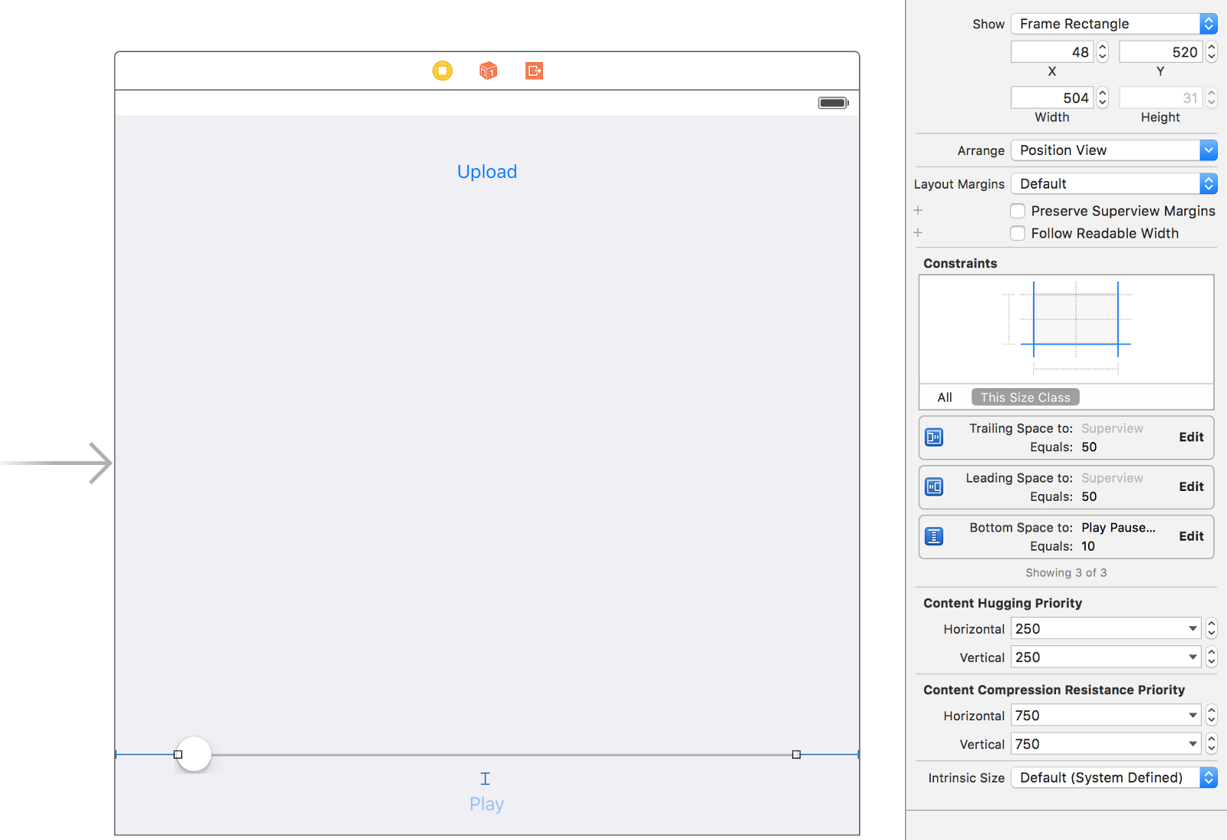The height and width of the screenshot is (840, 1227).
Task: Open the Layout Margins dropdown
Action: 1114,184
